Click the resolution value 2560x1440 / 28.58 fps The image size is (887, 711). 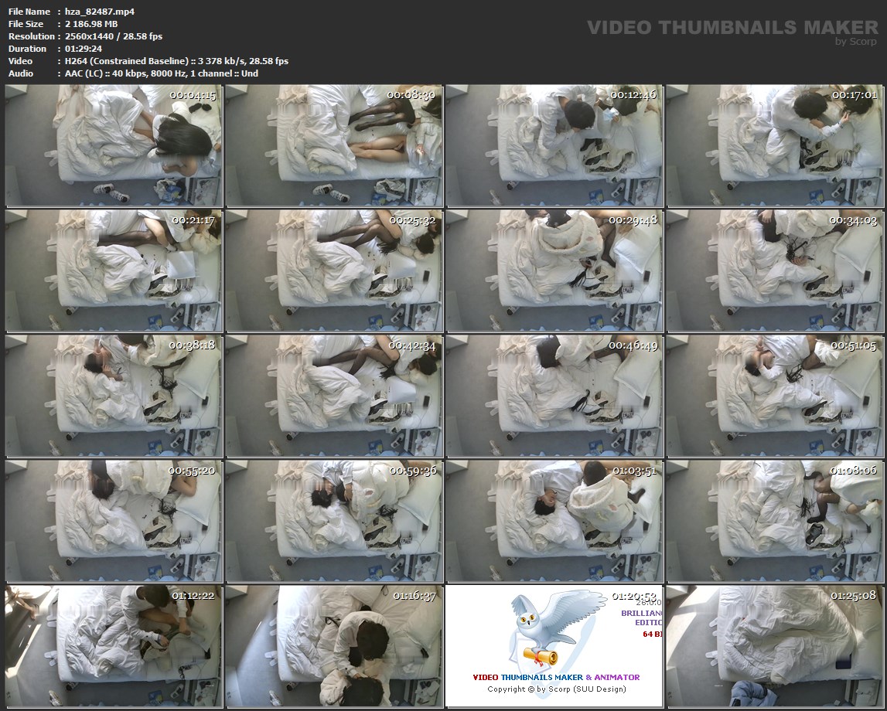click(x=114, y=36)
